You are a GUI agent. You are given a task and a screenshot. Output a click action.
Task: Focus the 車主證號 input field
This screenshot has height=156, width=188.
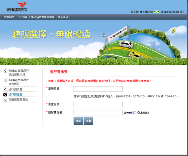point(98,105)
